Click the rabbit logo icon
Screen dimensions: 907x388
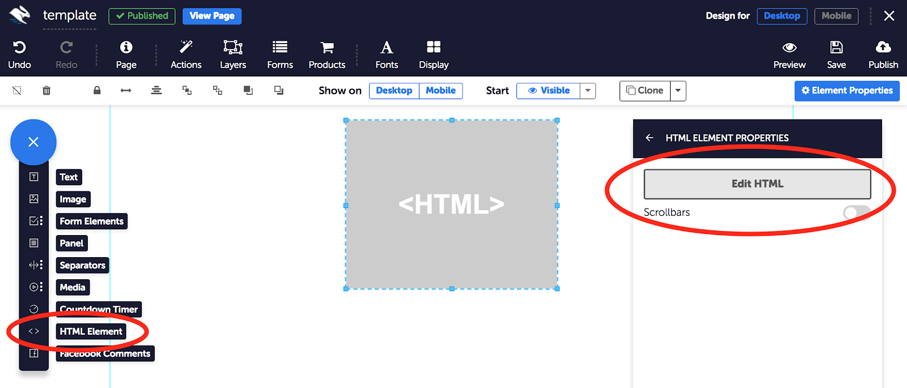[19, 15]
